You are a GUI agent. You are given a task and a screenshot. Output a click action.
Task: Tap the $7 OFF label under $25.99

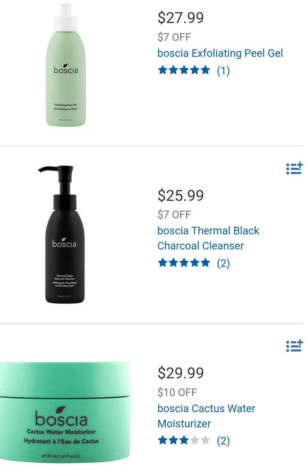174,215
